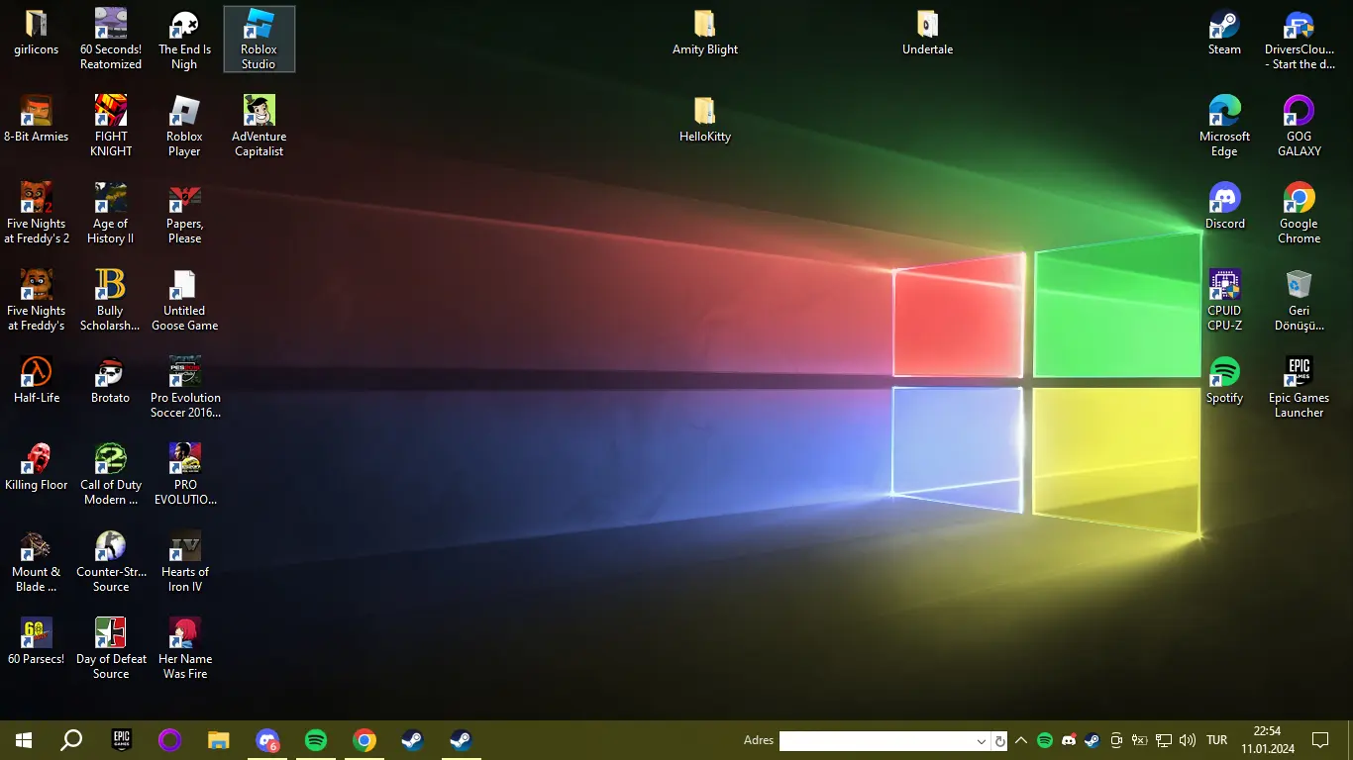1353x760 pixels.
Task: Open the Spotify desktop shortcut
Action: pyautogui.click(x=1224, y=381)
